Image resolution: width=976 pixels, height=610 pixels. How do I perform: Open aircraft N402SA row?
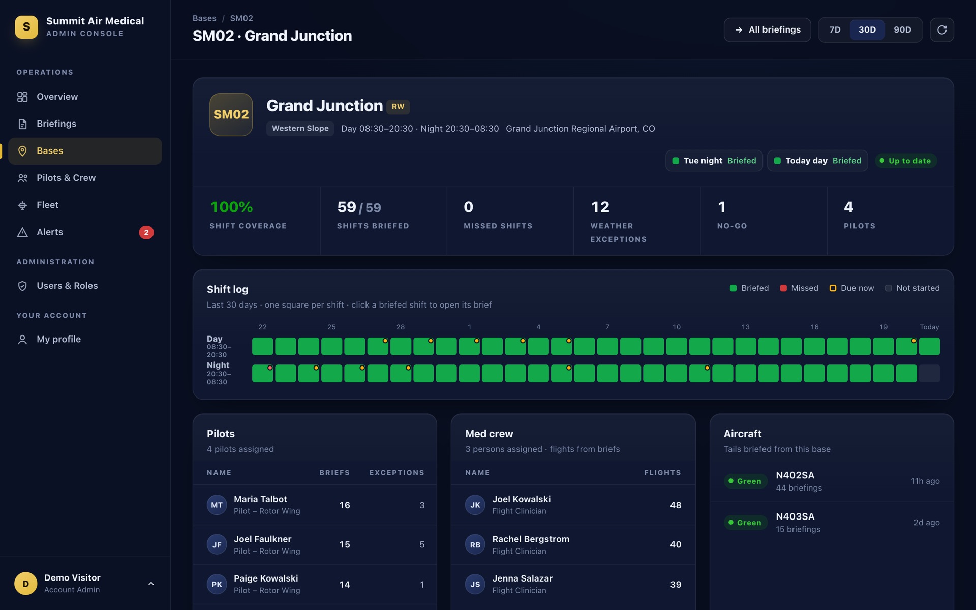coord(832,481)
